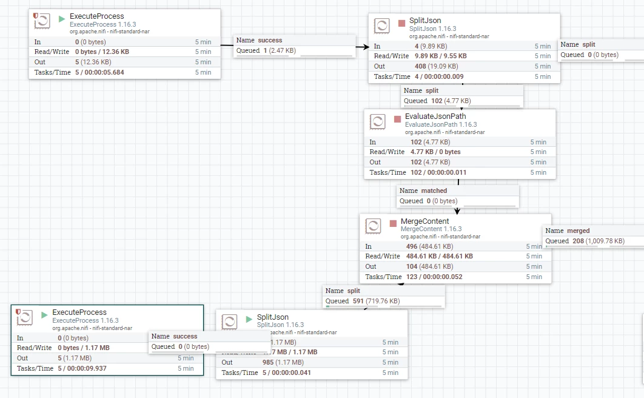The width and height of the screenshot is (644, 398).
Task: Click the processor icon of ExecuteProcess writing 12.36 KB
Action: [x=41, y=21]
